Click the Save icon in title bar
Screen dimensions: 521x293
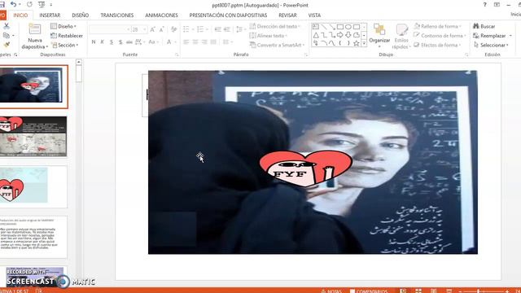coord(2,4)
